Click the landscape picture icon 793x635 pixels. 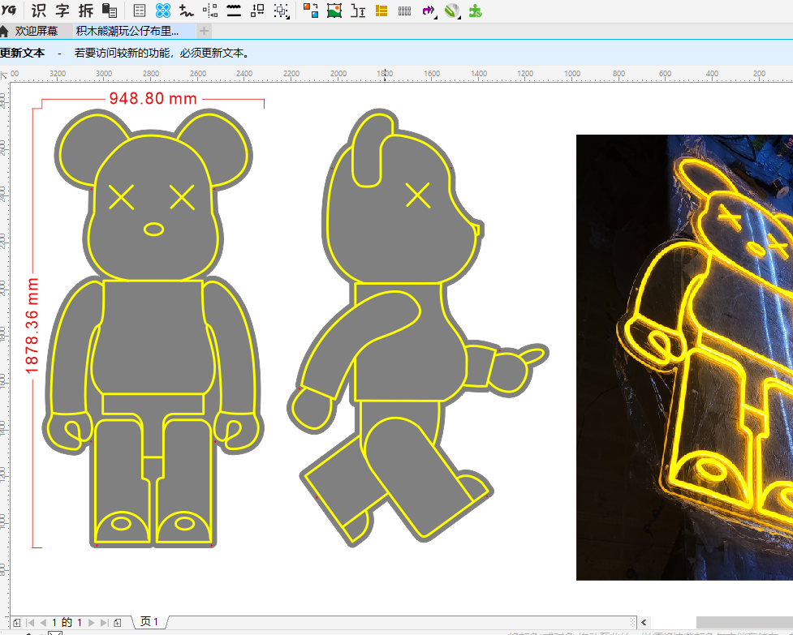(x=334, y=11)
